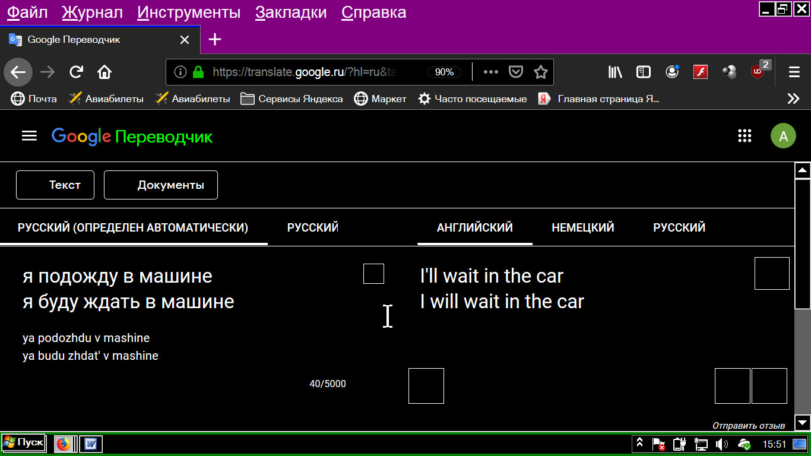
Task: Open the Маркет bookmark
Action: [x=380, y=99]
